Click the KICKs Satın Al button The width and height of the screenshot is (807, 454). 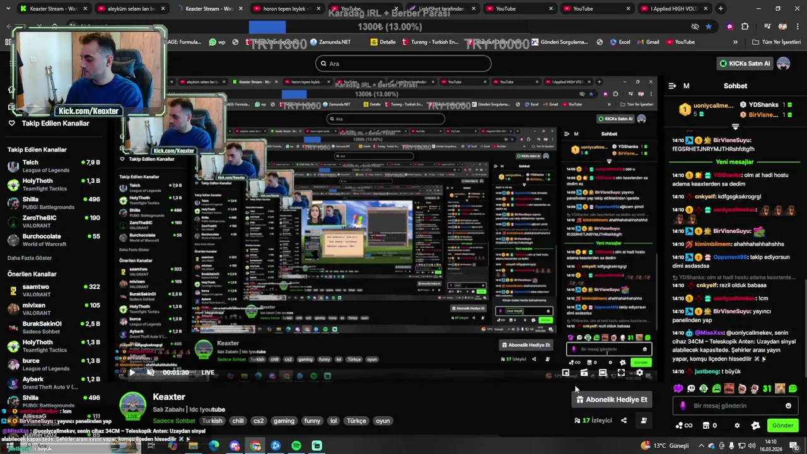(x=745, y=63)
